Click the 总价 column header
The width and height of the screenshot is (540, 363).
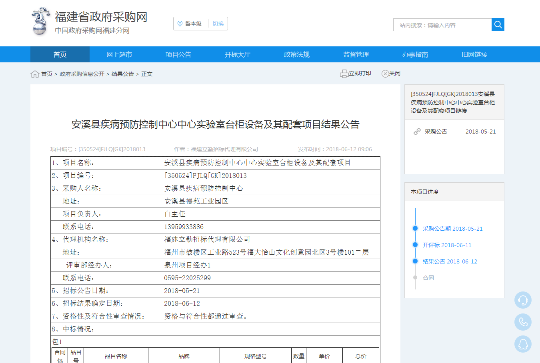361,356
